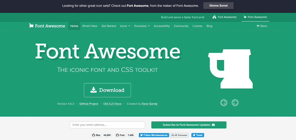Image resolution: width=296 pixels, height=140 pixels.
Task: Open the GitHub Project link
Action: click(x=89, y=104)
